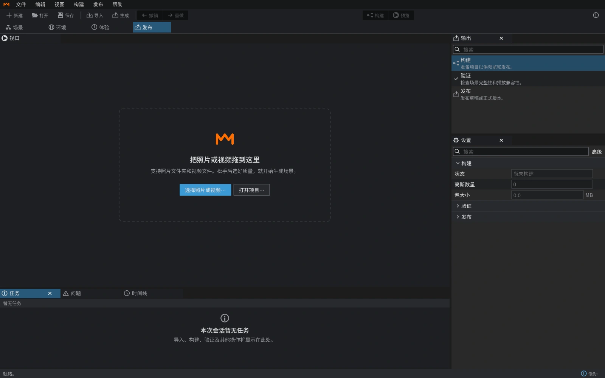Switch to the 环境 (Environment) tab
This screenshot has height=378, width=605.
(x=57, y=27)
